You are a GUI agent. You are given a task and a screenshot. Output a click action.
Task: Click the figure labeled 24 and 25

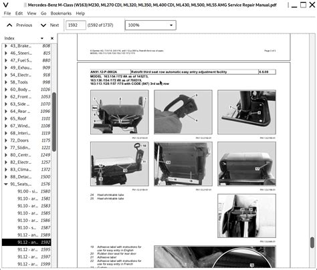(247, 216)
